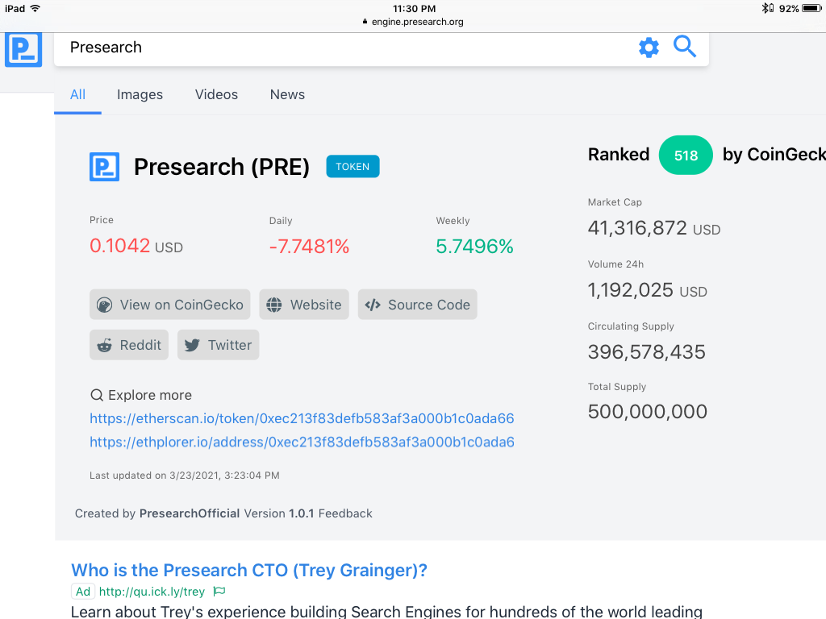Switch to the All results tab
This screenshot has height=619, width=826.
tap(78, 95)
